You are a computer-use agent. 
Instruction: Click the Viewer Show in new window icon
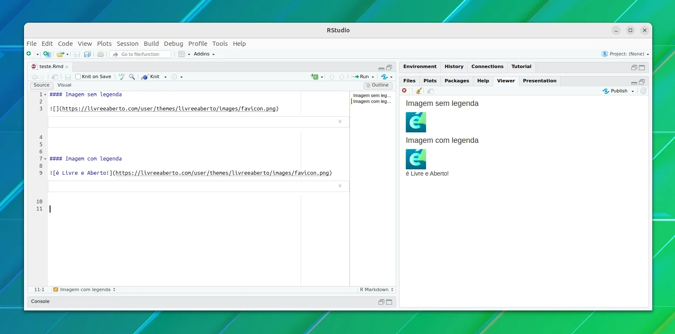point(430,91)
